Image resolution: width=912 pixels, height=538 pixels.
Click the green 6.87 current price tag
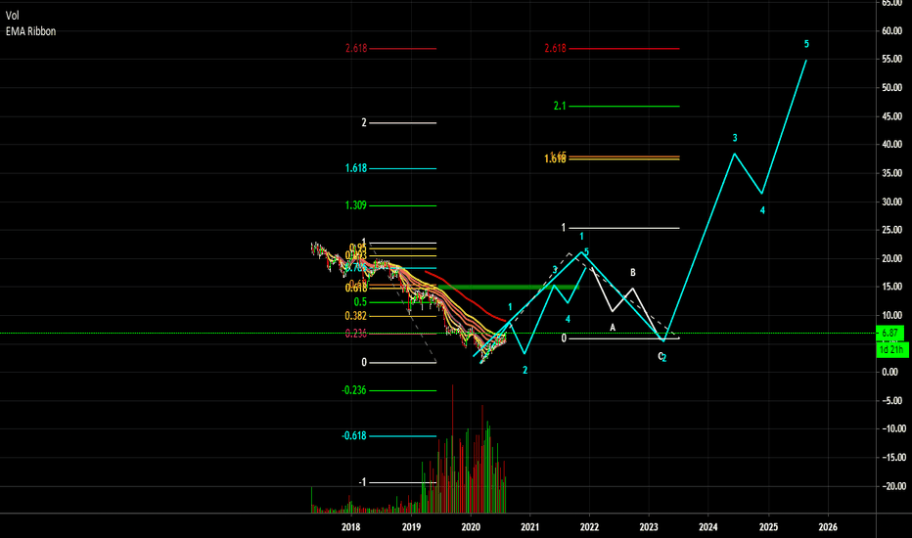click(889, 334)
